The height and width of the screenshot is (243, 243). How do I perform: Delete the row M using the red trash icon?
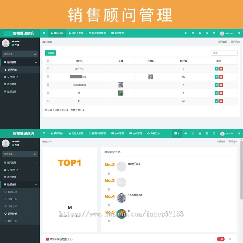tap(221, 101)
